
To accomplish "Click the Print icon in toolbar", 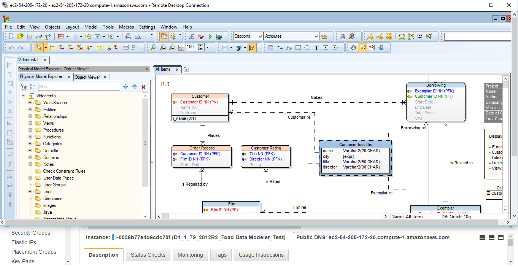I will point(128,37).
